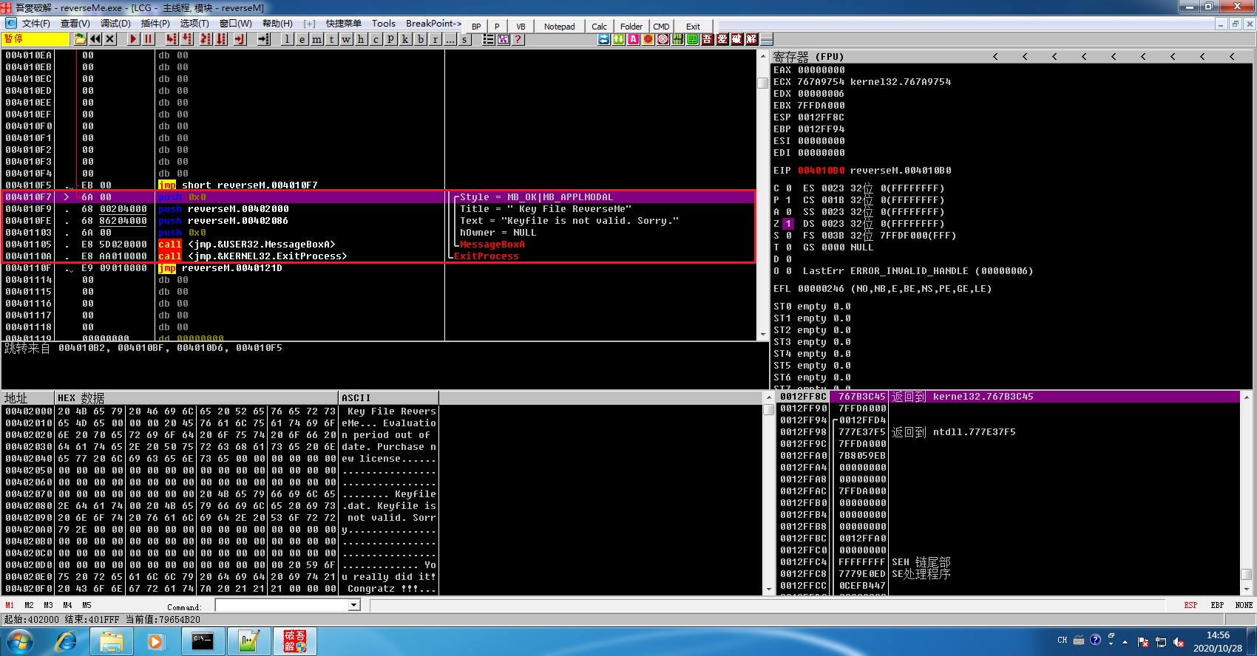The image size is (1257, 656).
Task: Click the Notepad button
Action: pyautogui.click(x=559, y=27)
